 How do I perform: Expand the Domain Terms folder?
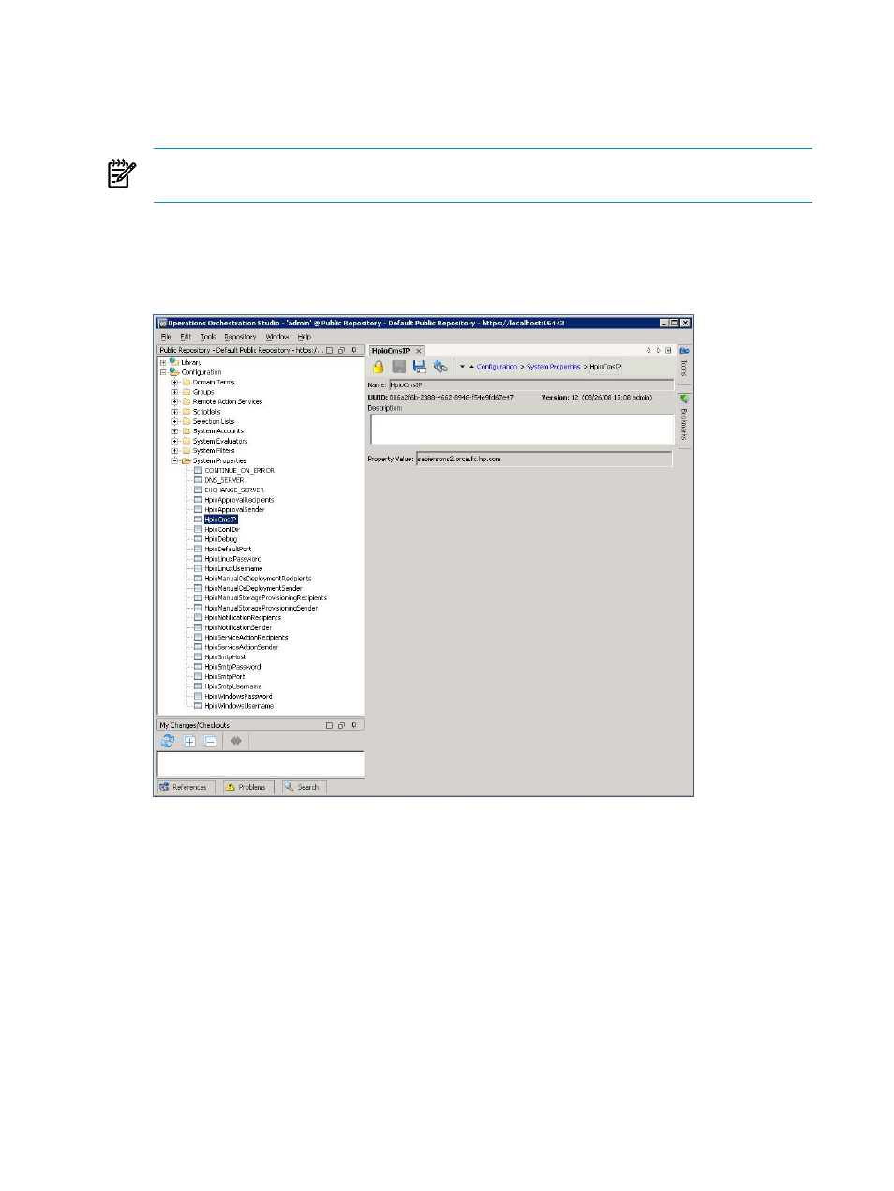(x=174, y=383)
